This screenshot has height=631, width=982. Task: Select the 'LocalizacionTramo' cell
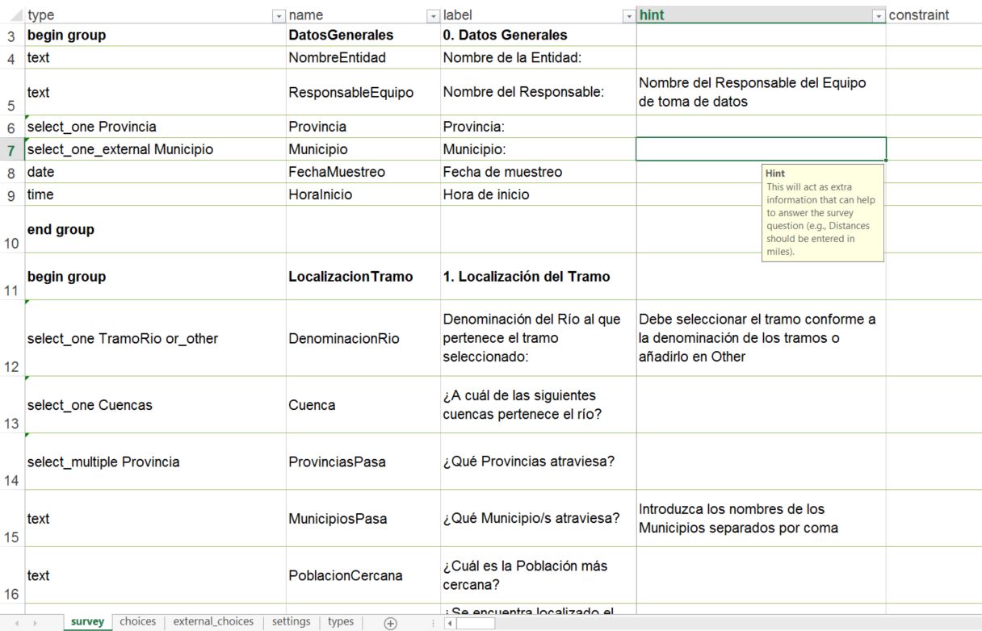tap(363, 277)
